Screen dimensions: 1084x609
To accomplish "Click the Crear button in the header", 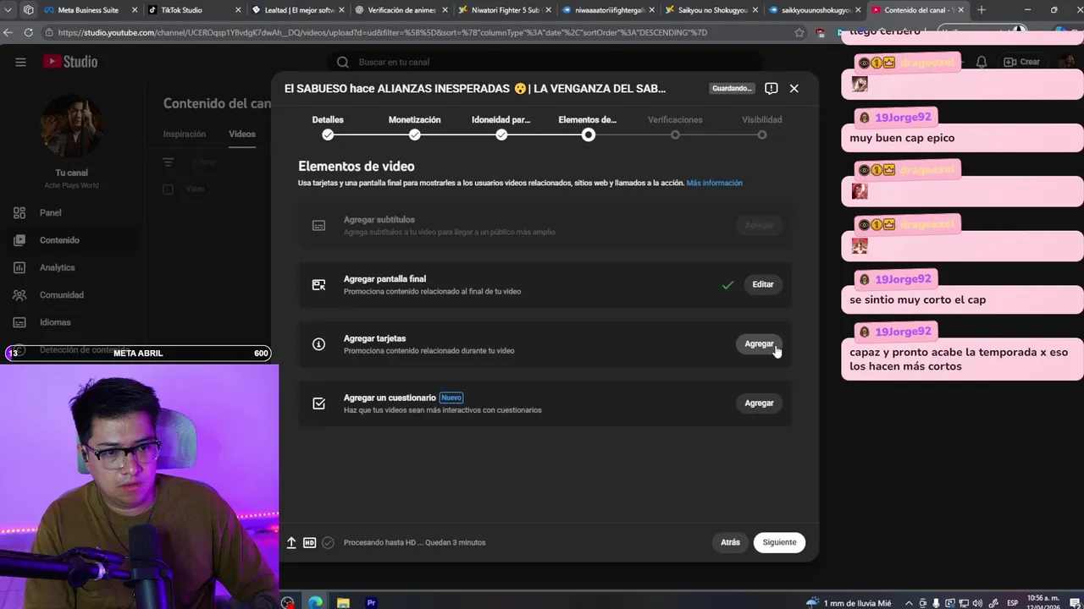I will click(1021, 62).
